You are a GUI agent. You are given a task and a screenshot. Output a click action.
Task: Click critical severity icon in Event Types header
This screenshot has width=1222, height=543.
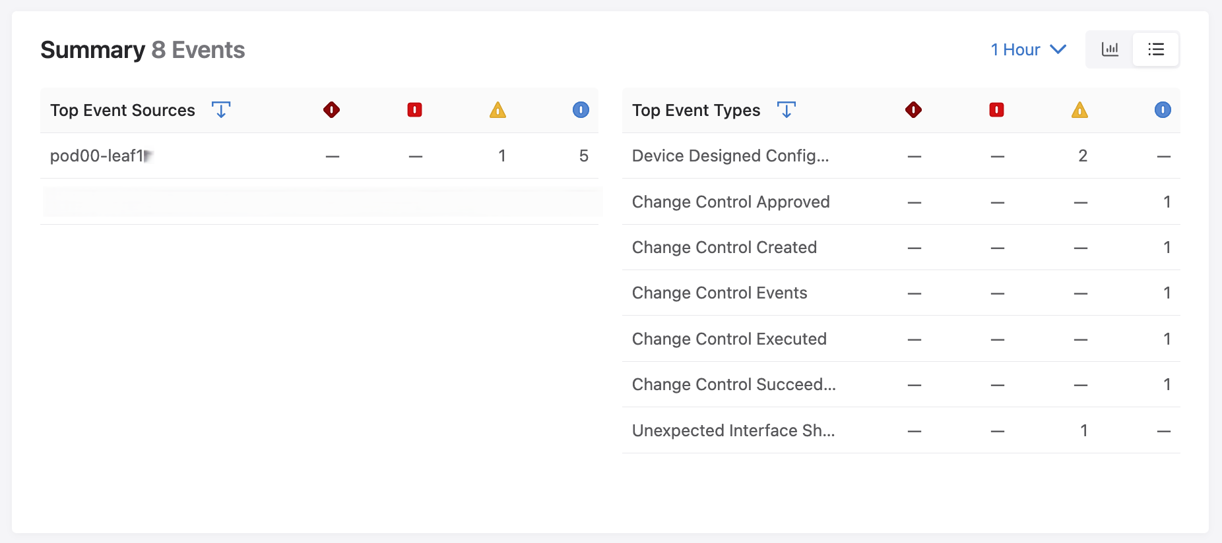[914, 109]
